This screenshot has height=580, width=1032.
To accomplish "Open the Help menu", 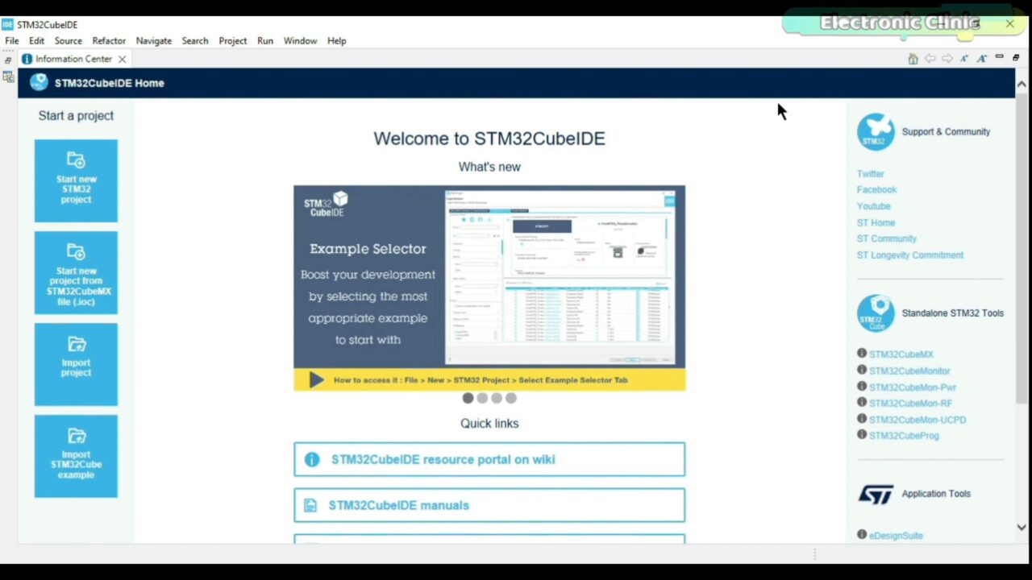I will (x=337, y=40).
